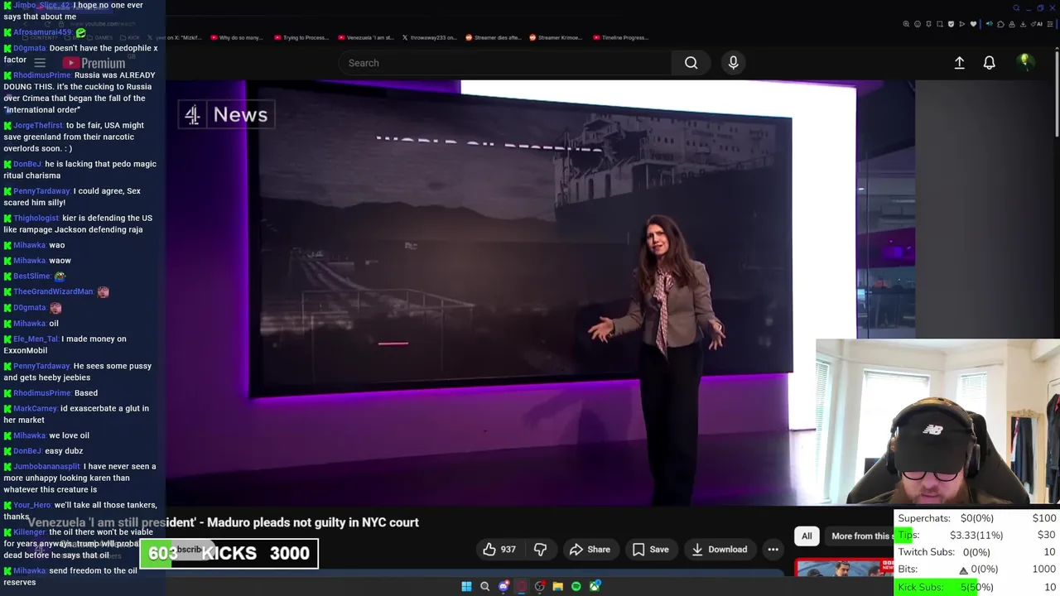Switch to the 'Streamer dies afte...' tab

pos(493,37)
